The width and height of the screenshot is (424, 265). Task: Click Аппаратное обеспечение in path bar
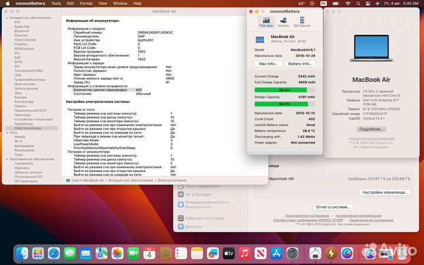(x=131, y=180)
